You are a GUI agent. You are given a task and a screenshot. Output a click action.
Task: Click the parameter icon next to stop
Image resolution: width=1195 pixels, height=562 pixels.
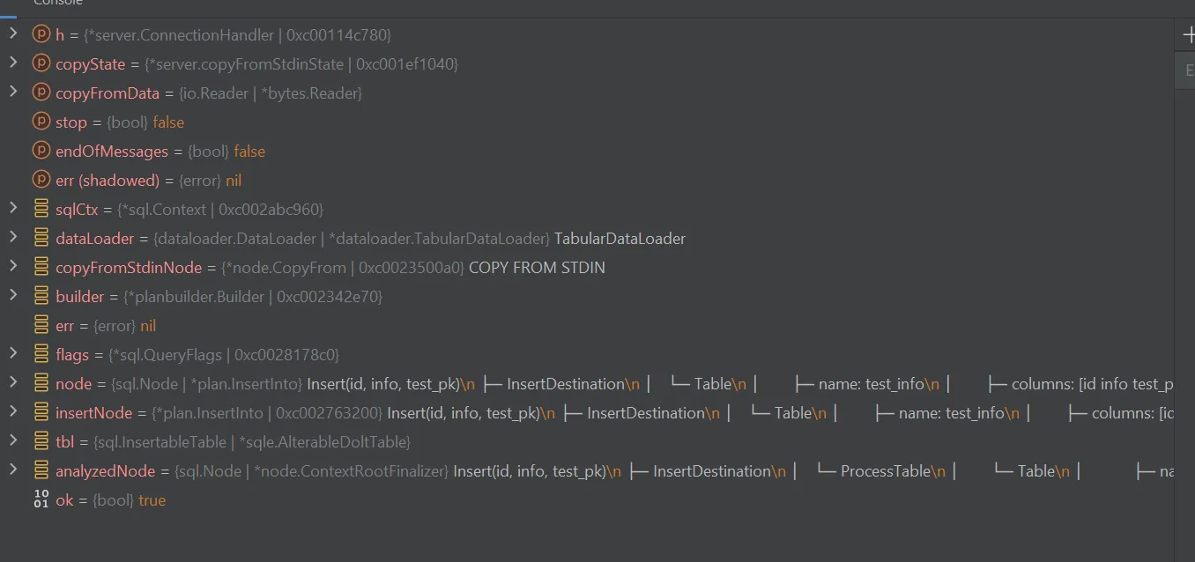coord(41,122)
